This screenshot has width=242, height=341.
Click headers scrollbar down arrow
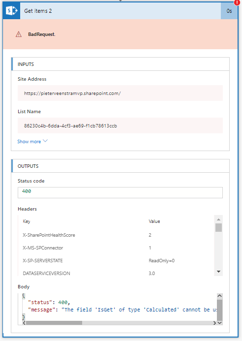(218, 272)
